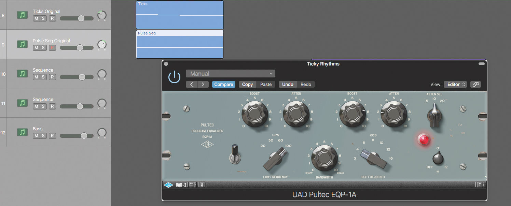Click the Undo button
511x206 pixels.
pyautogui.click(x=288, y=84)
